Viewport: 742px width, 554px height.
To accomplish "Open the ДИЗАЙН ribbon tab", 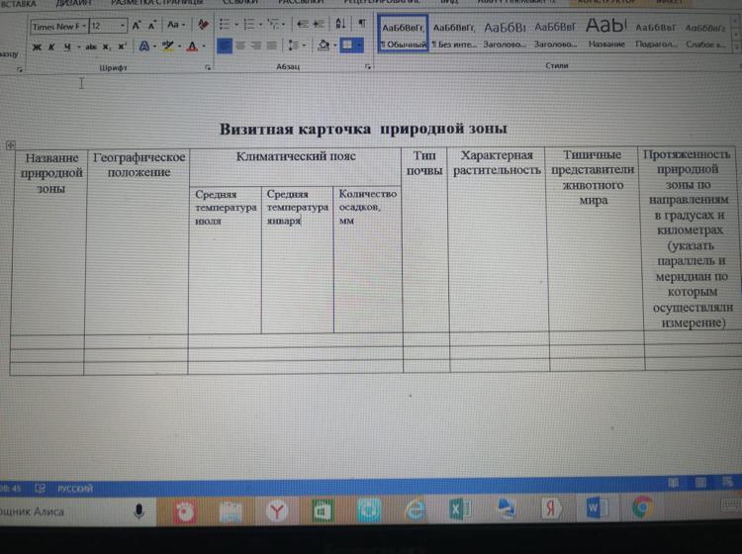I will tap(72, 3).
